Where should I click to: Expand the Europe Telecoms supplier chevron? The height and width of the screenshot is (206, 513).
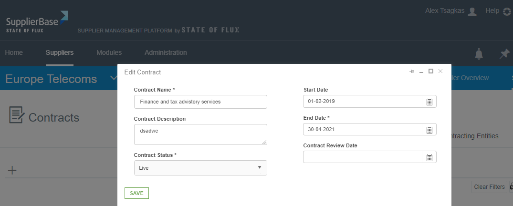coord(114,79)
